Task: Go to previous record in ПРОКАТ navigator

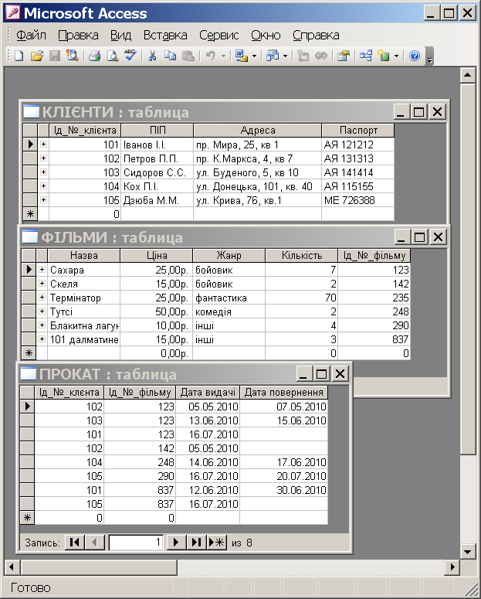Action: coord(95,543)
